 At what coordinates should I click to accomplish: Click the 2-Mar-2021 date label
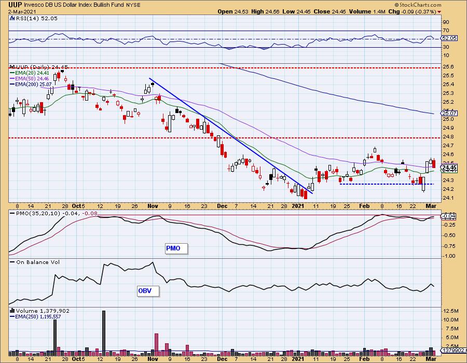tap(22, 11)
